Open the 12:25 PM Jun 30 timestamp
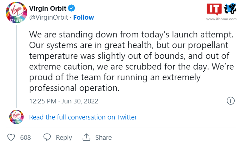 point(64,101)
